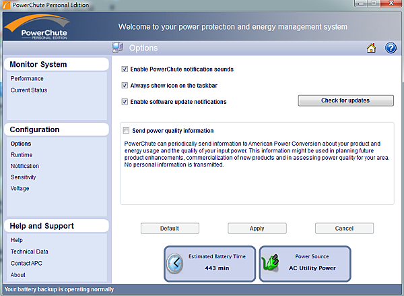The image size is (404, 296).
Task: Toggle Enable software update notifications checkbox
Action: tap(125, 102)
